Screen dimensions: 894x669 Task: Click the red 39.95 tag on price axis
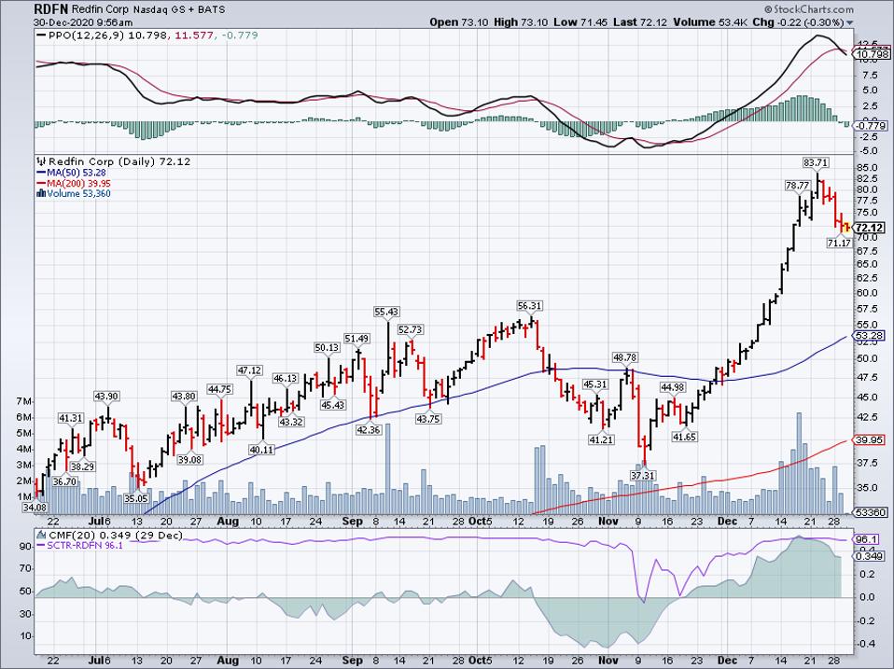(870, 439)
